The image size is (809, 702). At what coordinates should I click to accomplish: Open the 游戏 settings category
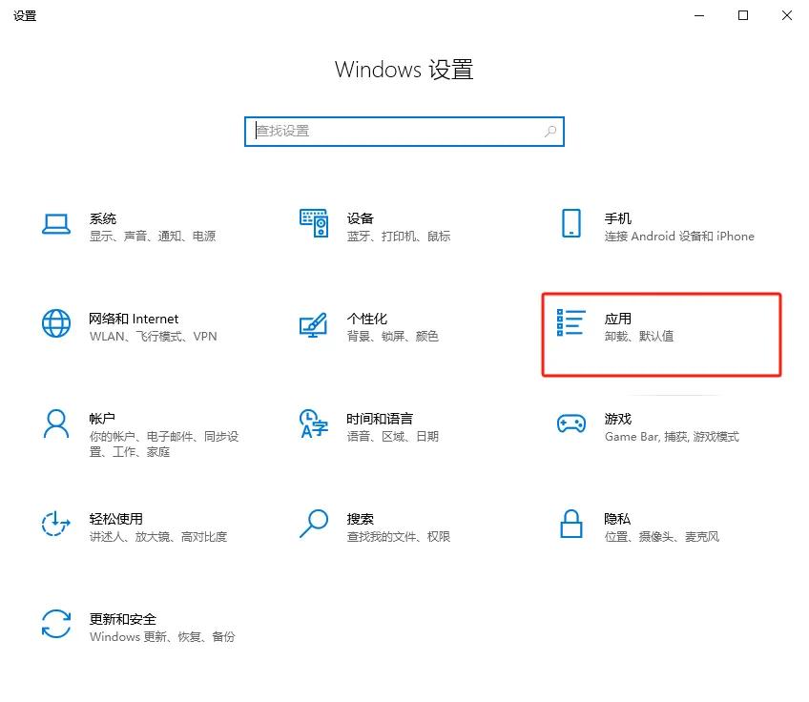click(x=648, y=427)
